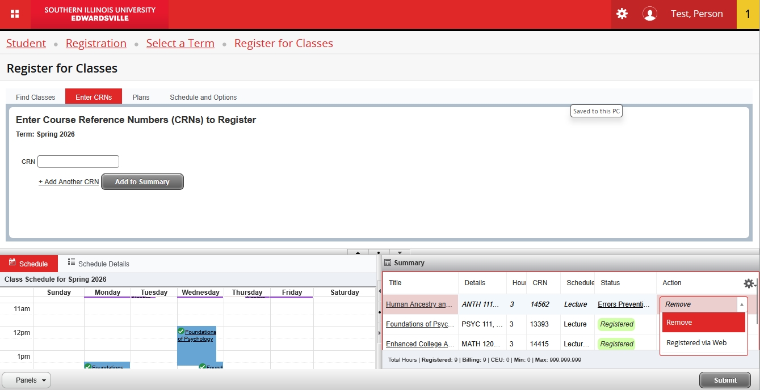
Task: Open the Errors Preventing status link
Action: tap(623, 304)
